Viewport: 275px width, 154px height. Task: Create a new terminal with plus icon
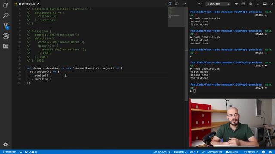point(236,4)
